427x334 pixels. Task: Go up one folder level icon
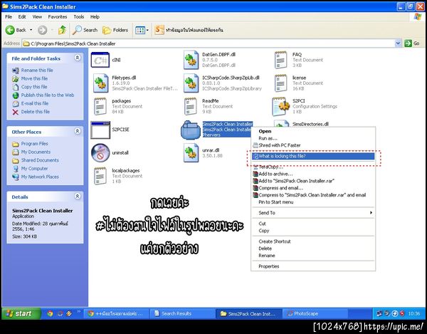click(63, 30)
